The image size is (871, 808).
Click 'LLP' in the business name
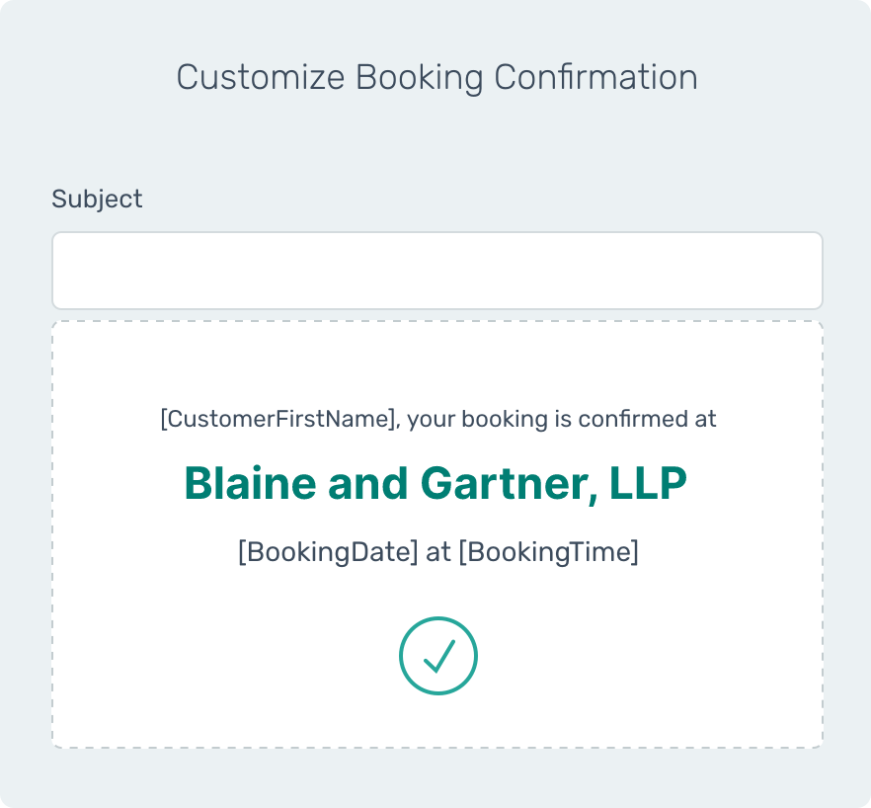pos(648,483)
